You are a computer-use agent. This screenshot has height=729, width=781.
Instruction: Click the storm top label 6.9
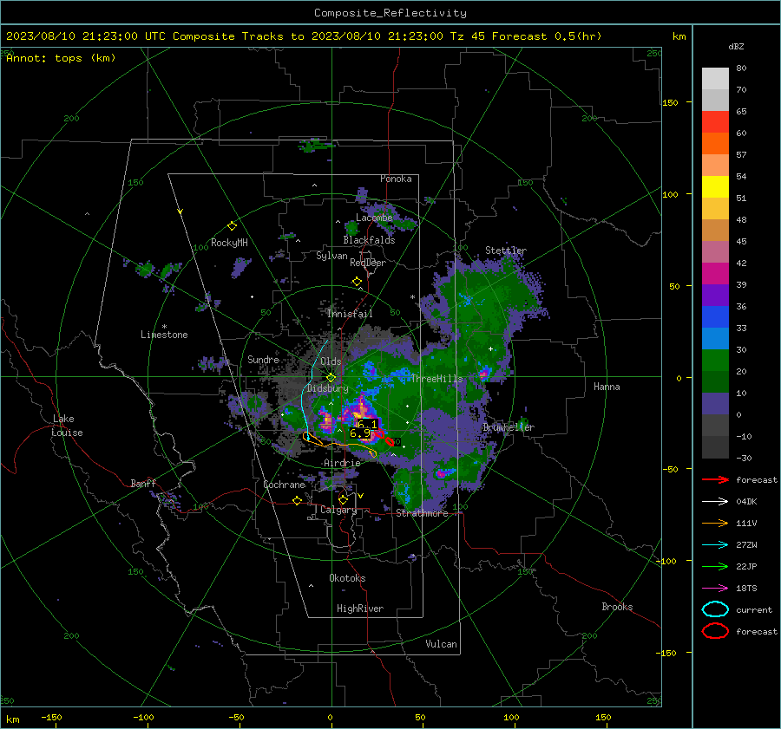(x=359, y=433)
